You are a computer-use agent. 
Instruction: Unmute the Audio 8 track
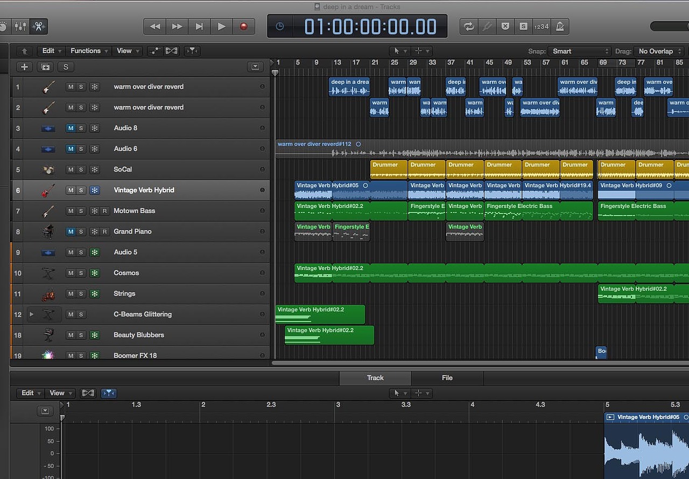coord(71,128)
